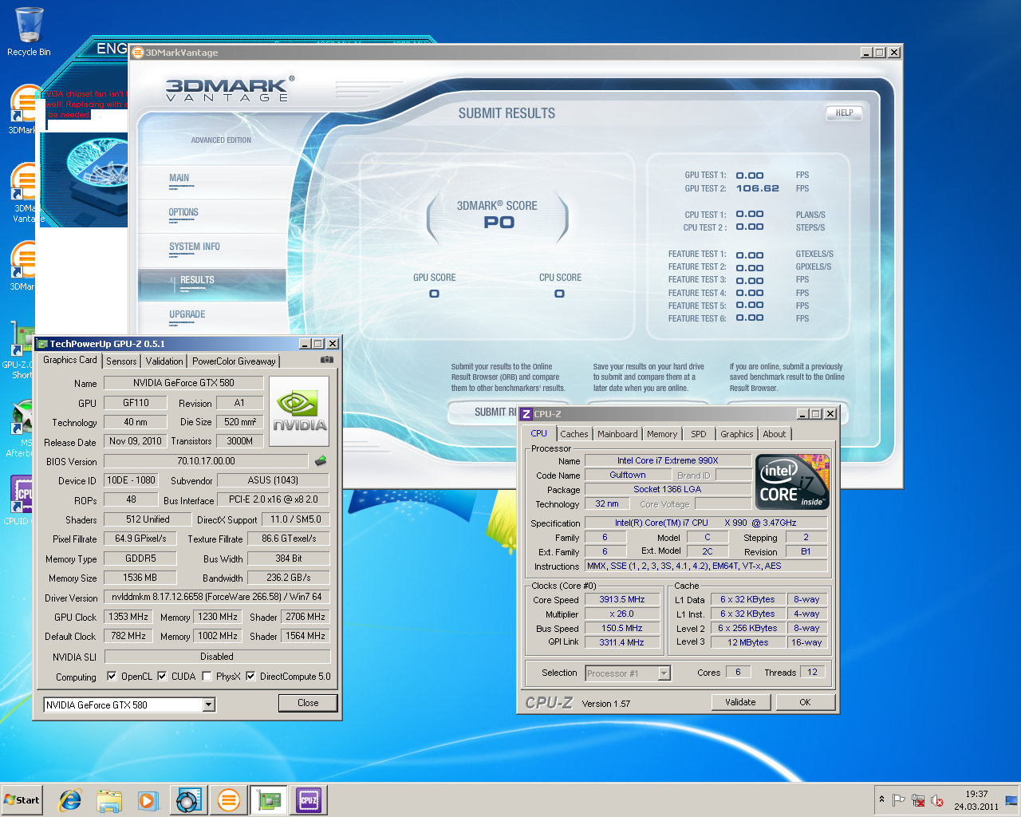This screenshot has width=1021, height=817.
Task: Switch to Memory tab in CPU-Z
Action: (662, 434)
